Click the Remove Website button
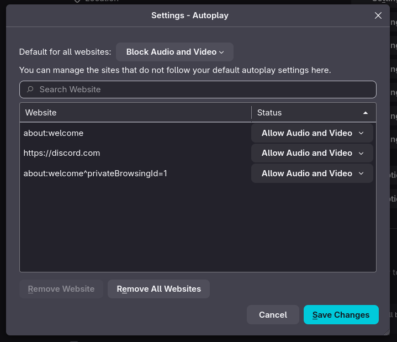397x342 pixels. point(61,289)
